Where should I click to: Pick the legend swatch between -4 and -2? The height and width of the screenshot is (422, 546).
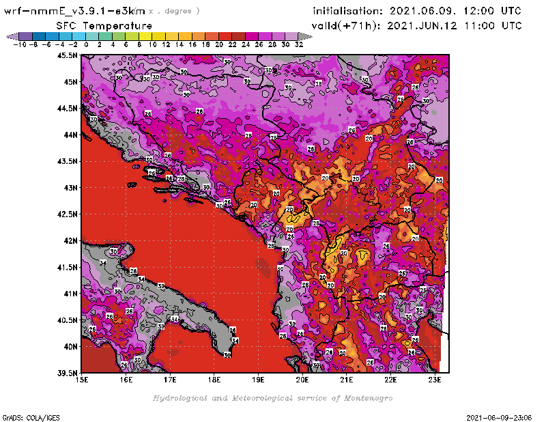point(66,36)
